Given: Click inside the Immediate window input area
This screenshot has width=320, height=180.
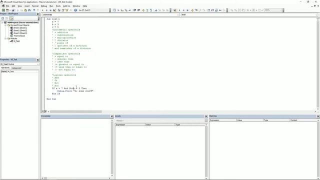Looking at the screenshot, I should click(x=75, y=147).
